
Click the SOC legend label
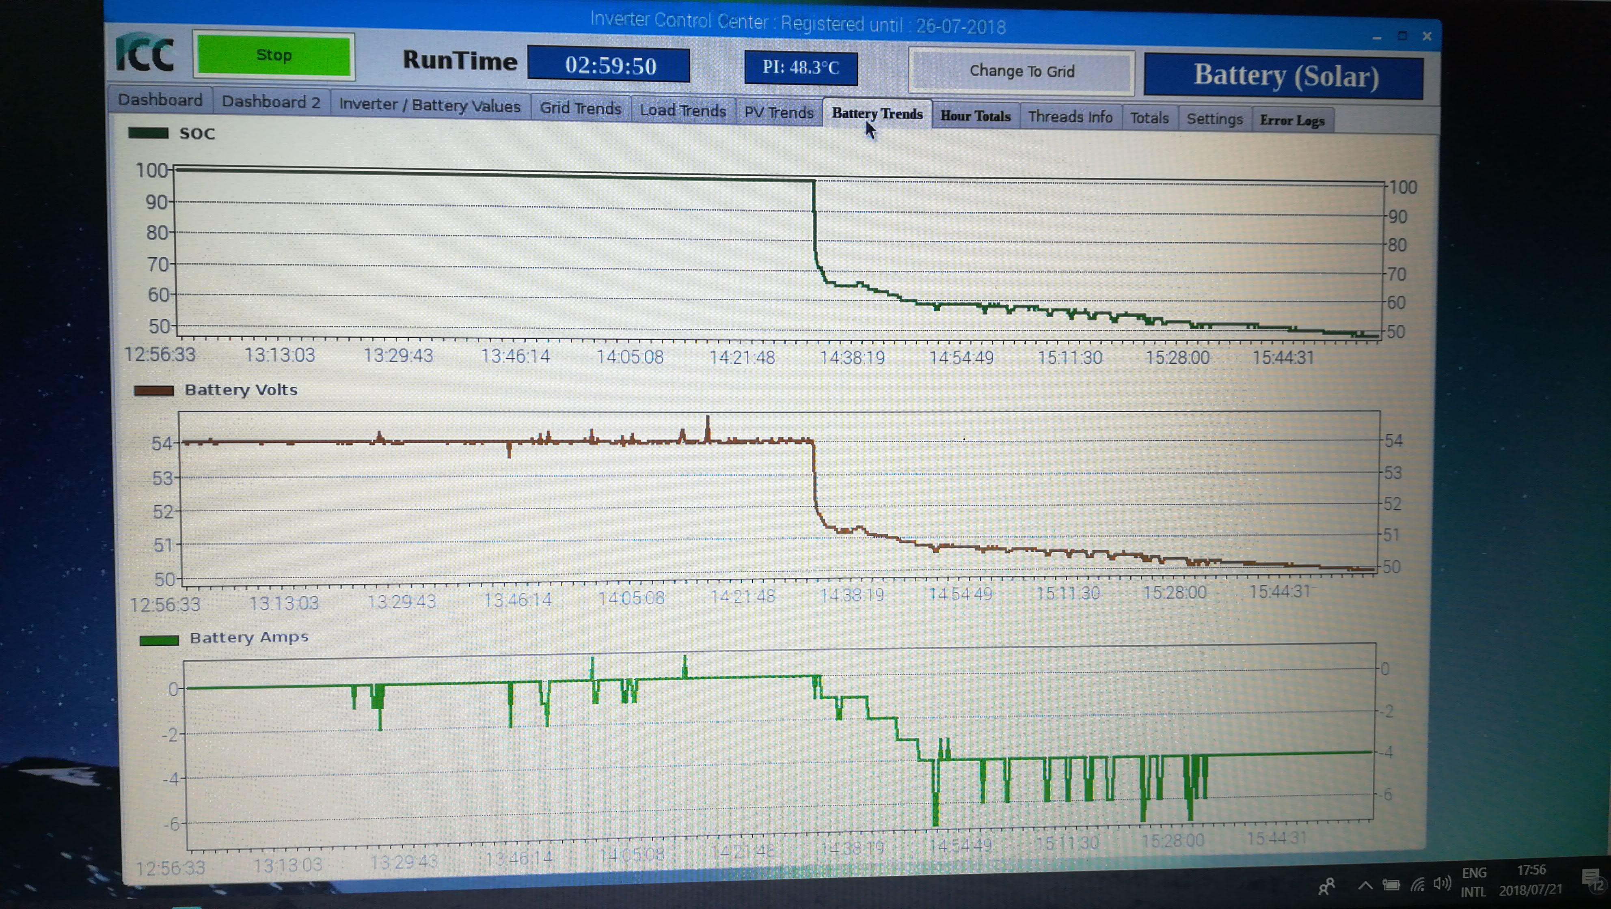(197, 134)
